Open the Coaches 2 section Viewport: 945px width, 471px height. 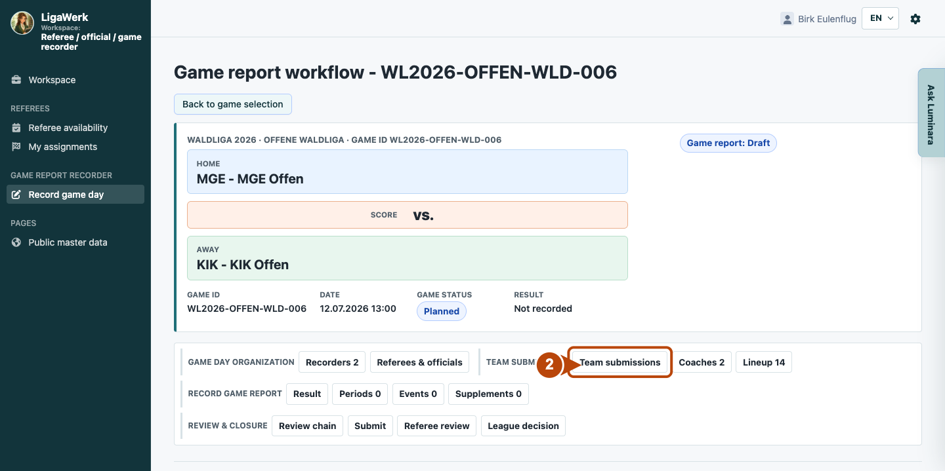point(702,362)
